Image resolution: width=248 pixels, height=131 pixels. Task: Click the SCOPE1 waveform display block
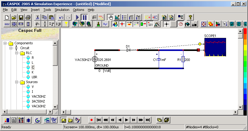click(x=215, y=47)
